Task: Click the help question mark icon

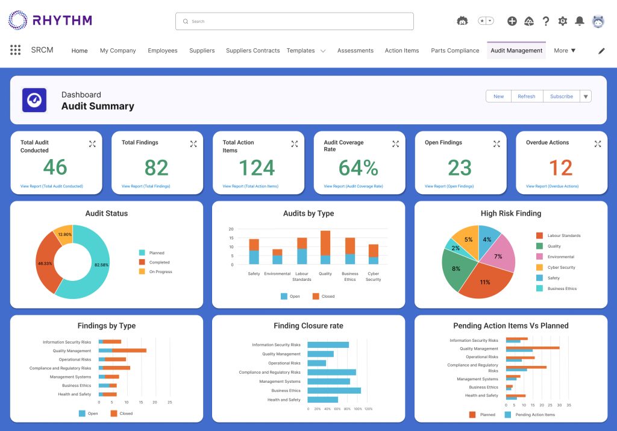Action: coord(546,21)
